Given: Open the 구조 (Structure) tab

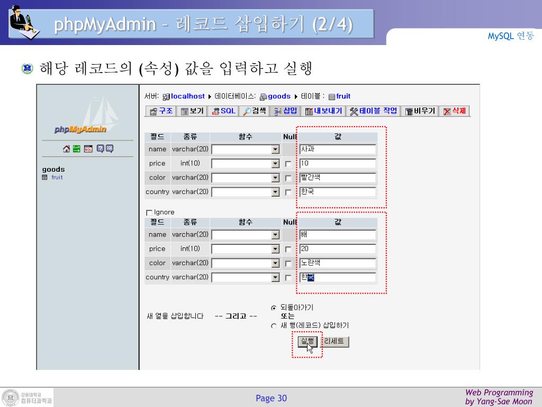Looking at the screenshot, I should [x=161, y=111].
